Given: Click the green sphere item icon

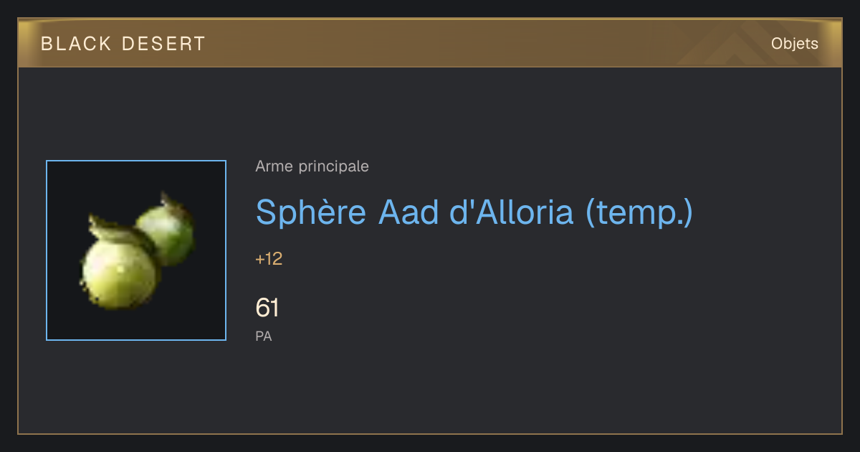Looking at the screenshot, I should click(136, 250).
